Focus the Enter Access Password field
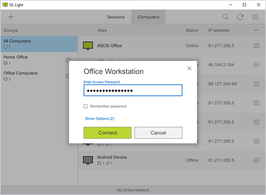The image size is (266, 195). pyautogui.click(x=133, y=91)
